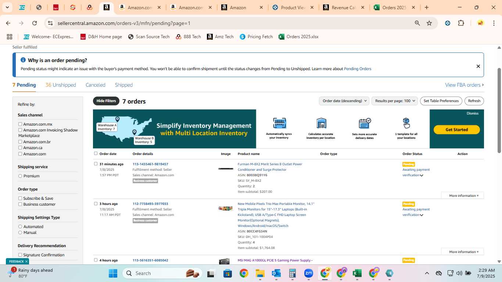Open the D&H Home page bookmark
Screen dimensions: 502x282
tap(101, 37)
